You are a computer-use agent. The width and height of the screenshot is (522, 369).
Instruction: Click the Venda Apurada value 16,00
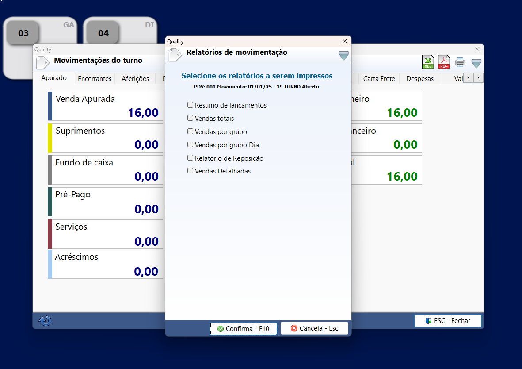click(143, 113)
